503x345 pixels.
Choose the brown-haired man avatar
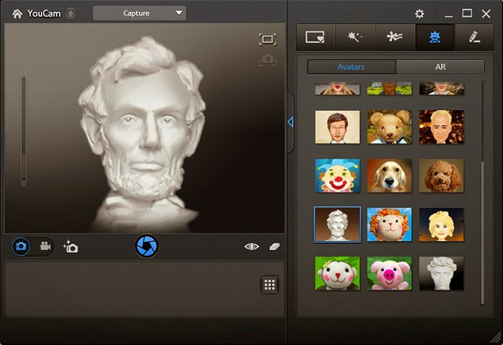[x=337, y=127]
